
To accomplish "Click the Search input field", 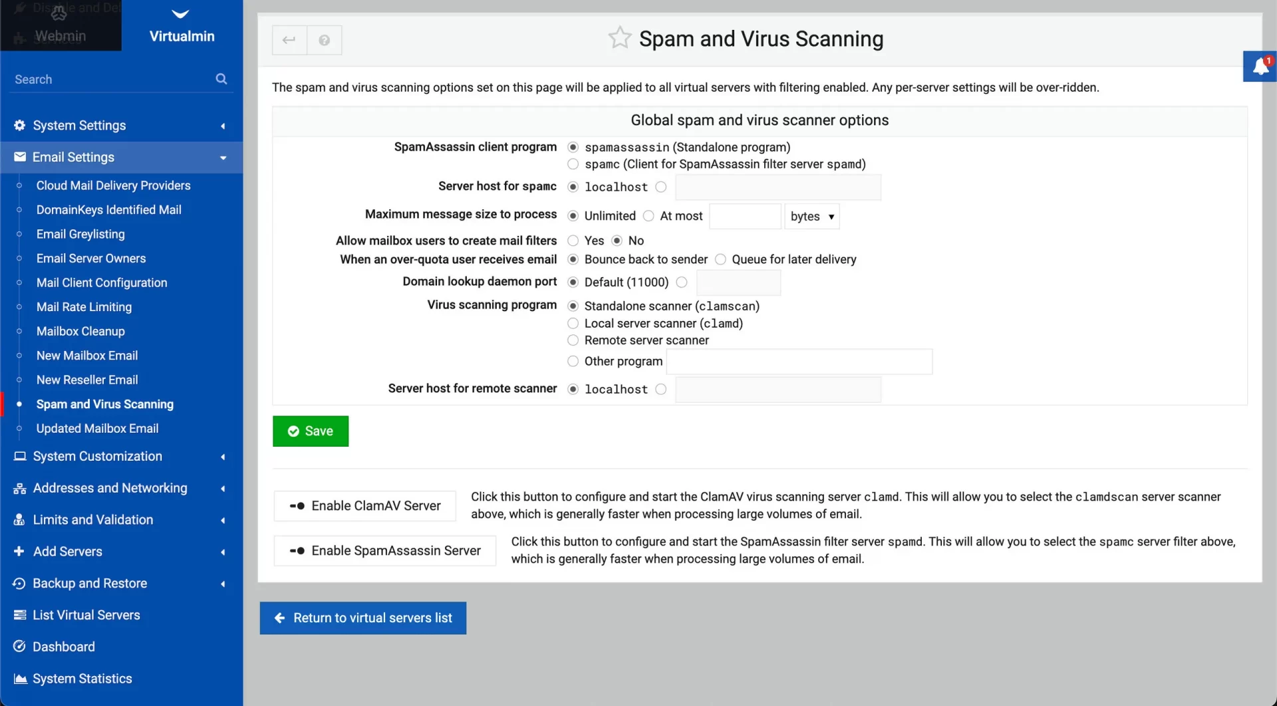I will (x=113, y=79).
